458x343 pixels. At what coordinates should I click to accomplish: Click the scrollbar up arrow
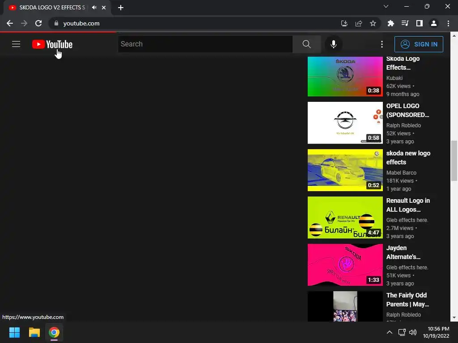[x=454, y=36]
